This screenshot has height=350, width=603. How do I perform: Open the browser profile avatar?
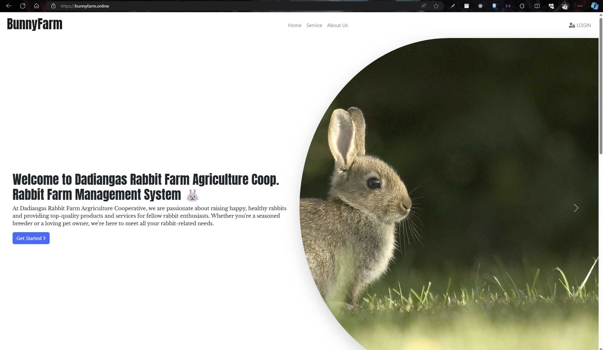(x=565, y=6)
